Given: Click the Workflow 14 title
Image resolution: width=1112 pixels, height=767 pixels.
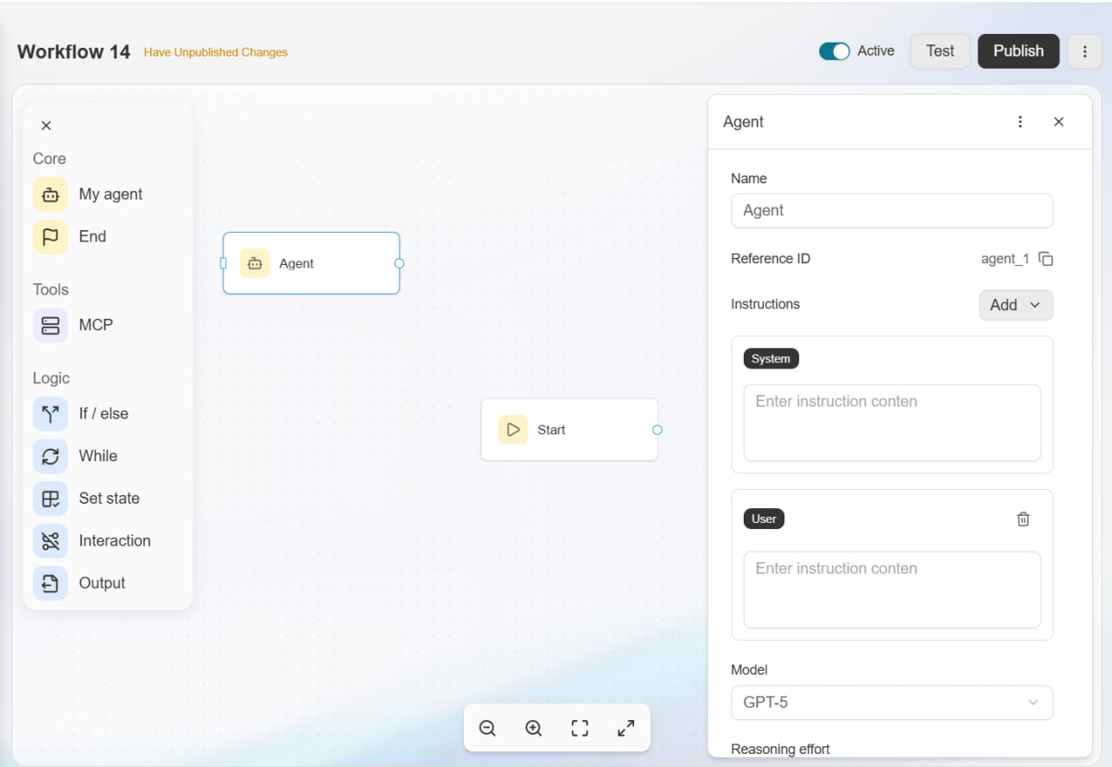Looking at the screenshot, I should (x=74, y=51).
